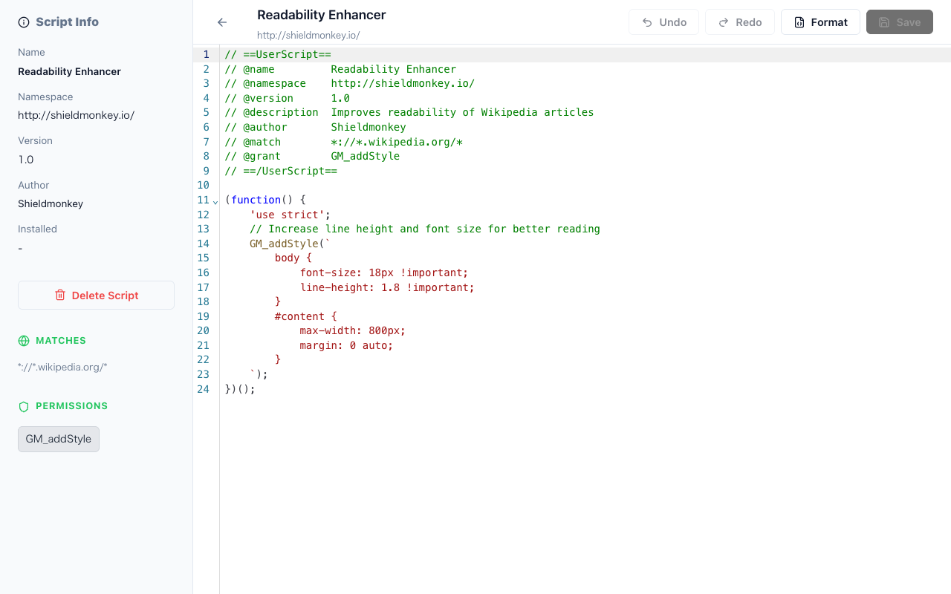Format the script with the Format button
This screenshot has height=594, width=951.
[x=820, y=22]
